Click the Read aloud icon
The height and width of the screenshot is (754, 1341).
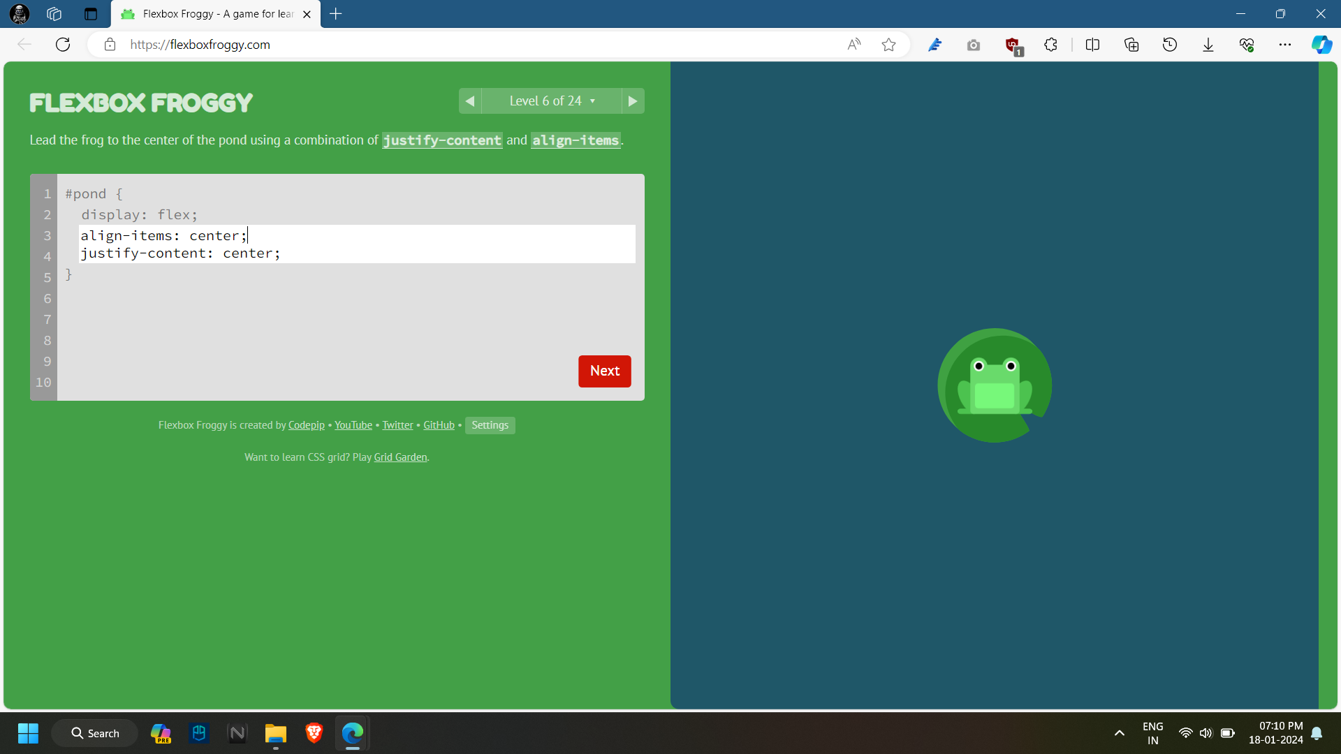[853, 45]
